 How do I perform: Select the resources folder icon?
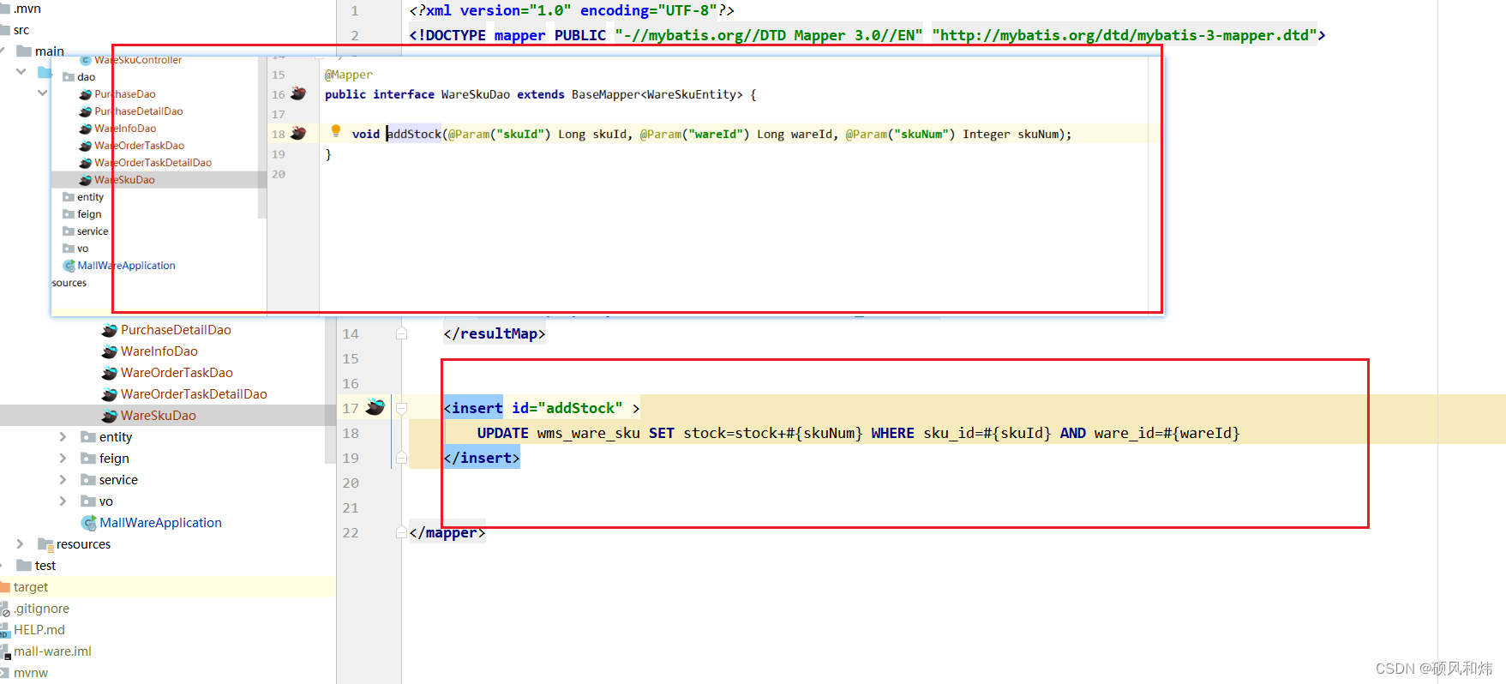click(x=45, y=544)
